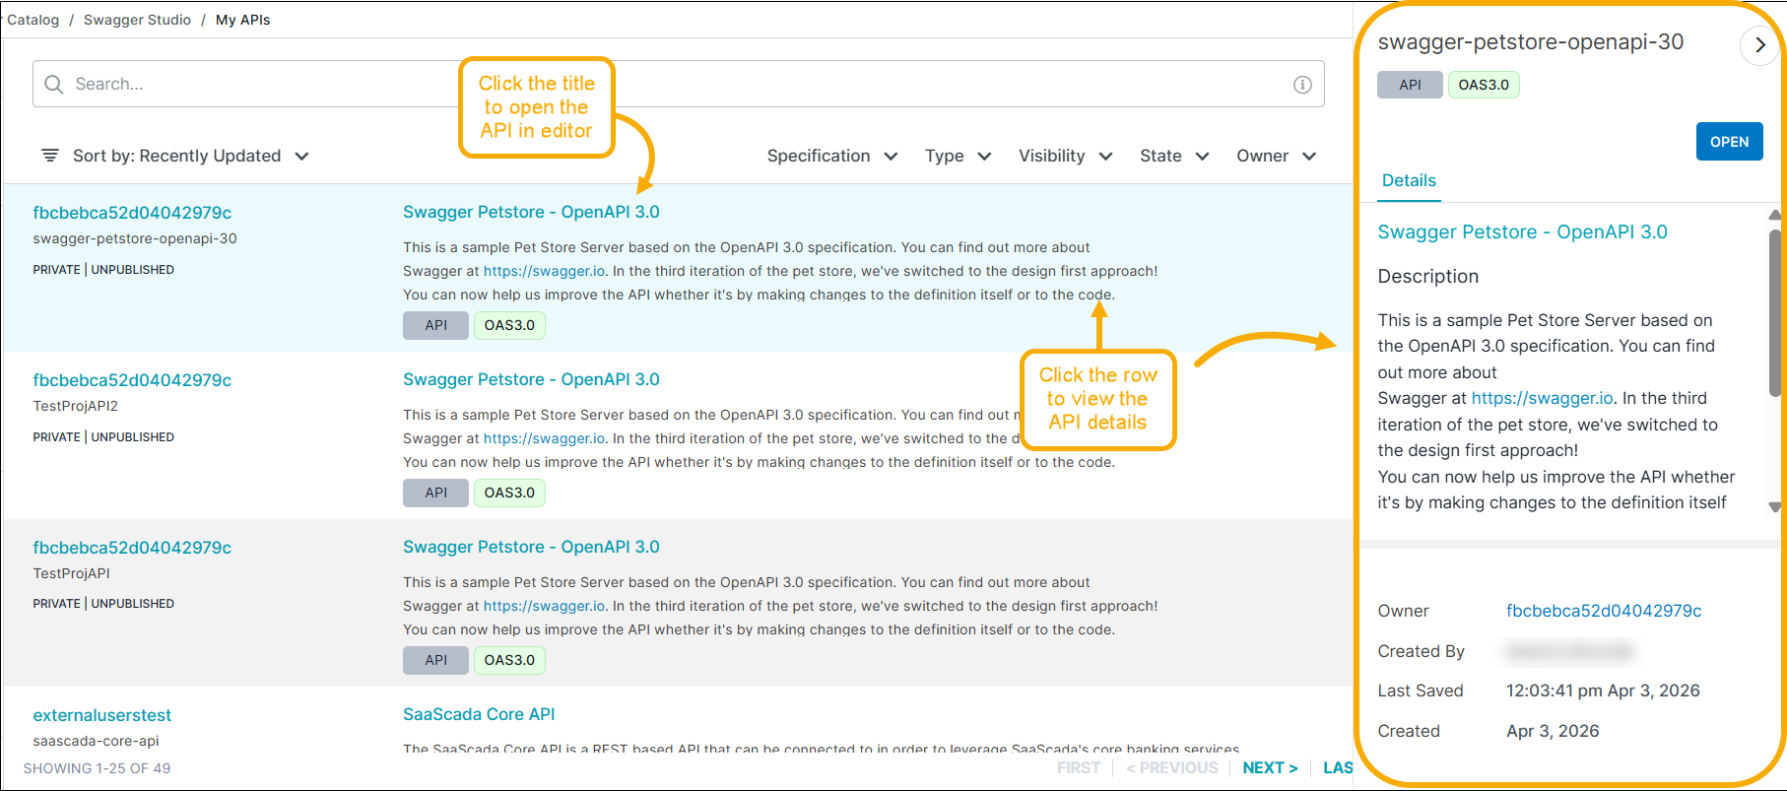This screenshot has width=1787, height=791.
Task: Open Swagger Petstore title in details panel
Action: pos(1522,232)
